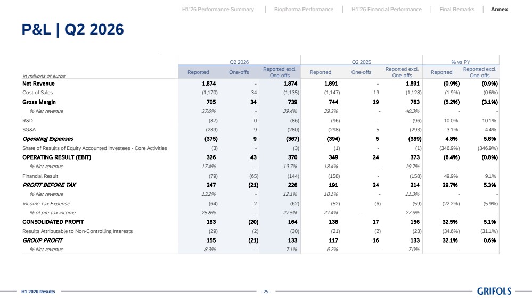This screenshot has width=532, height=299.
Task: Select the GROUP PROFIT row label
Action: click(43, 240)
